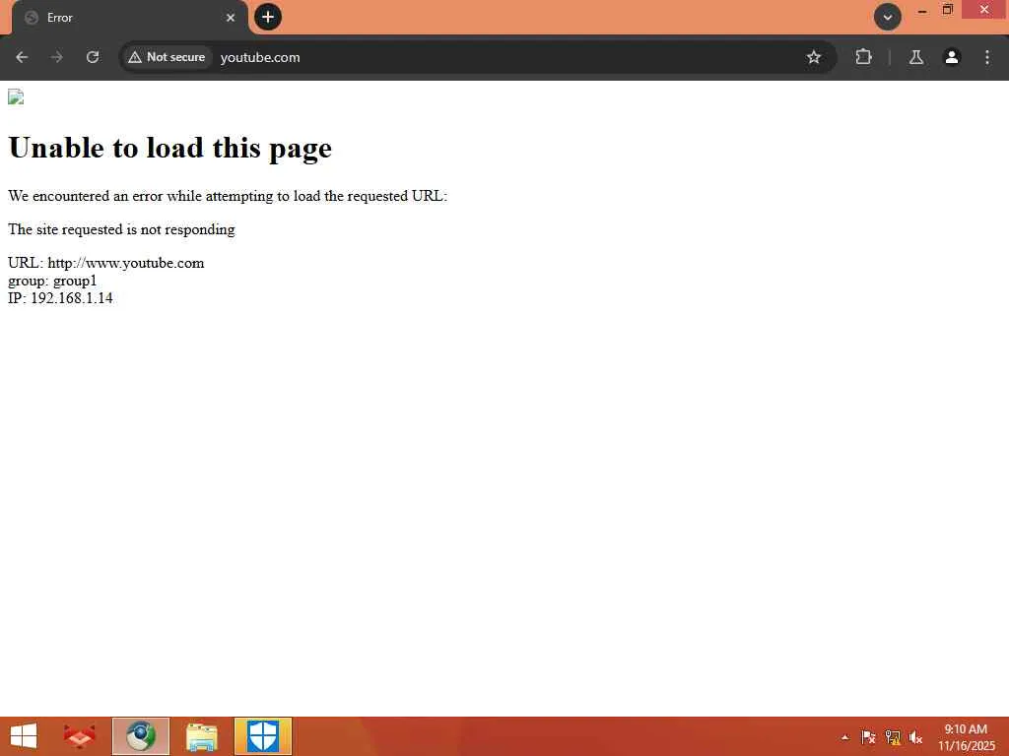Open the red fox taskbar app
Image resolution: width=1009 pixels, height=756 pixels.
tap(79, 736)
